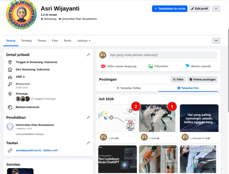229x174 pixels.
Task: Switch to the Tentang tab
Action: 27,41
